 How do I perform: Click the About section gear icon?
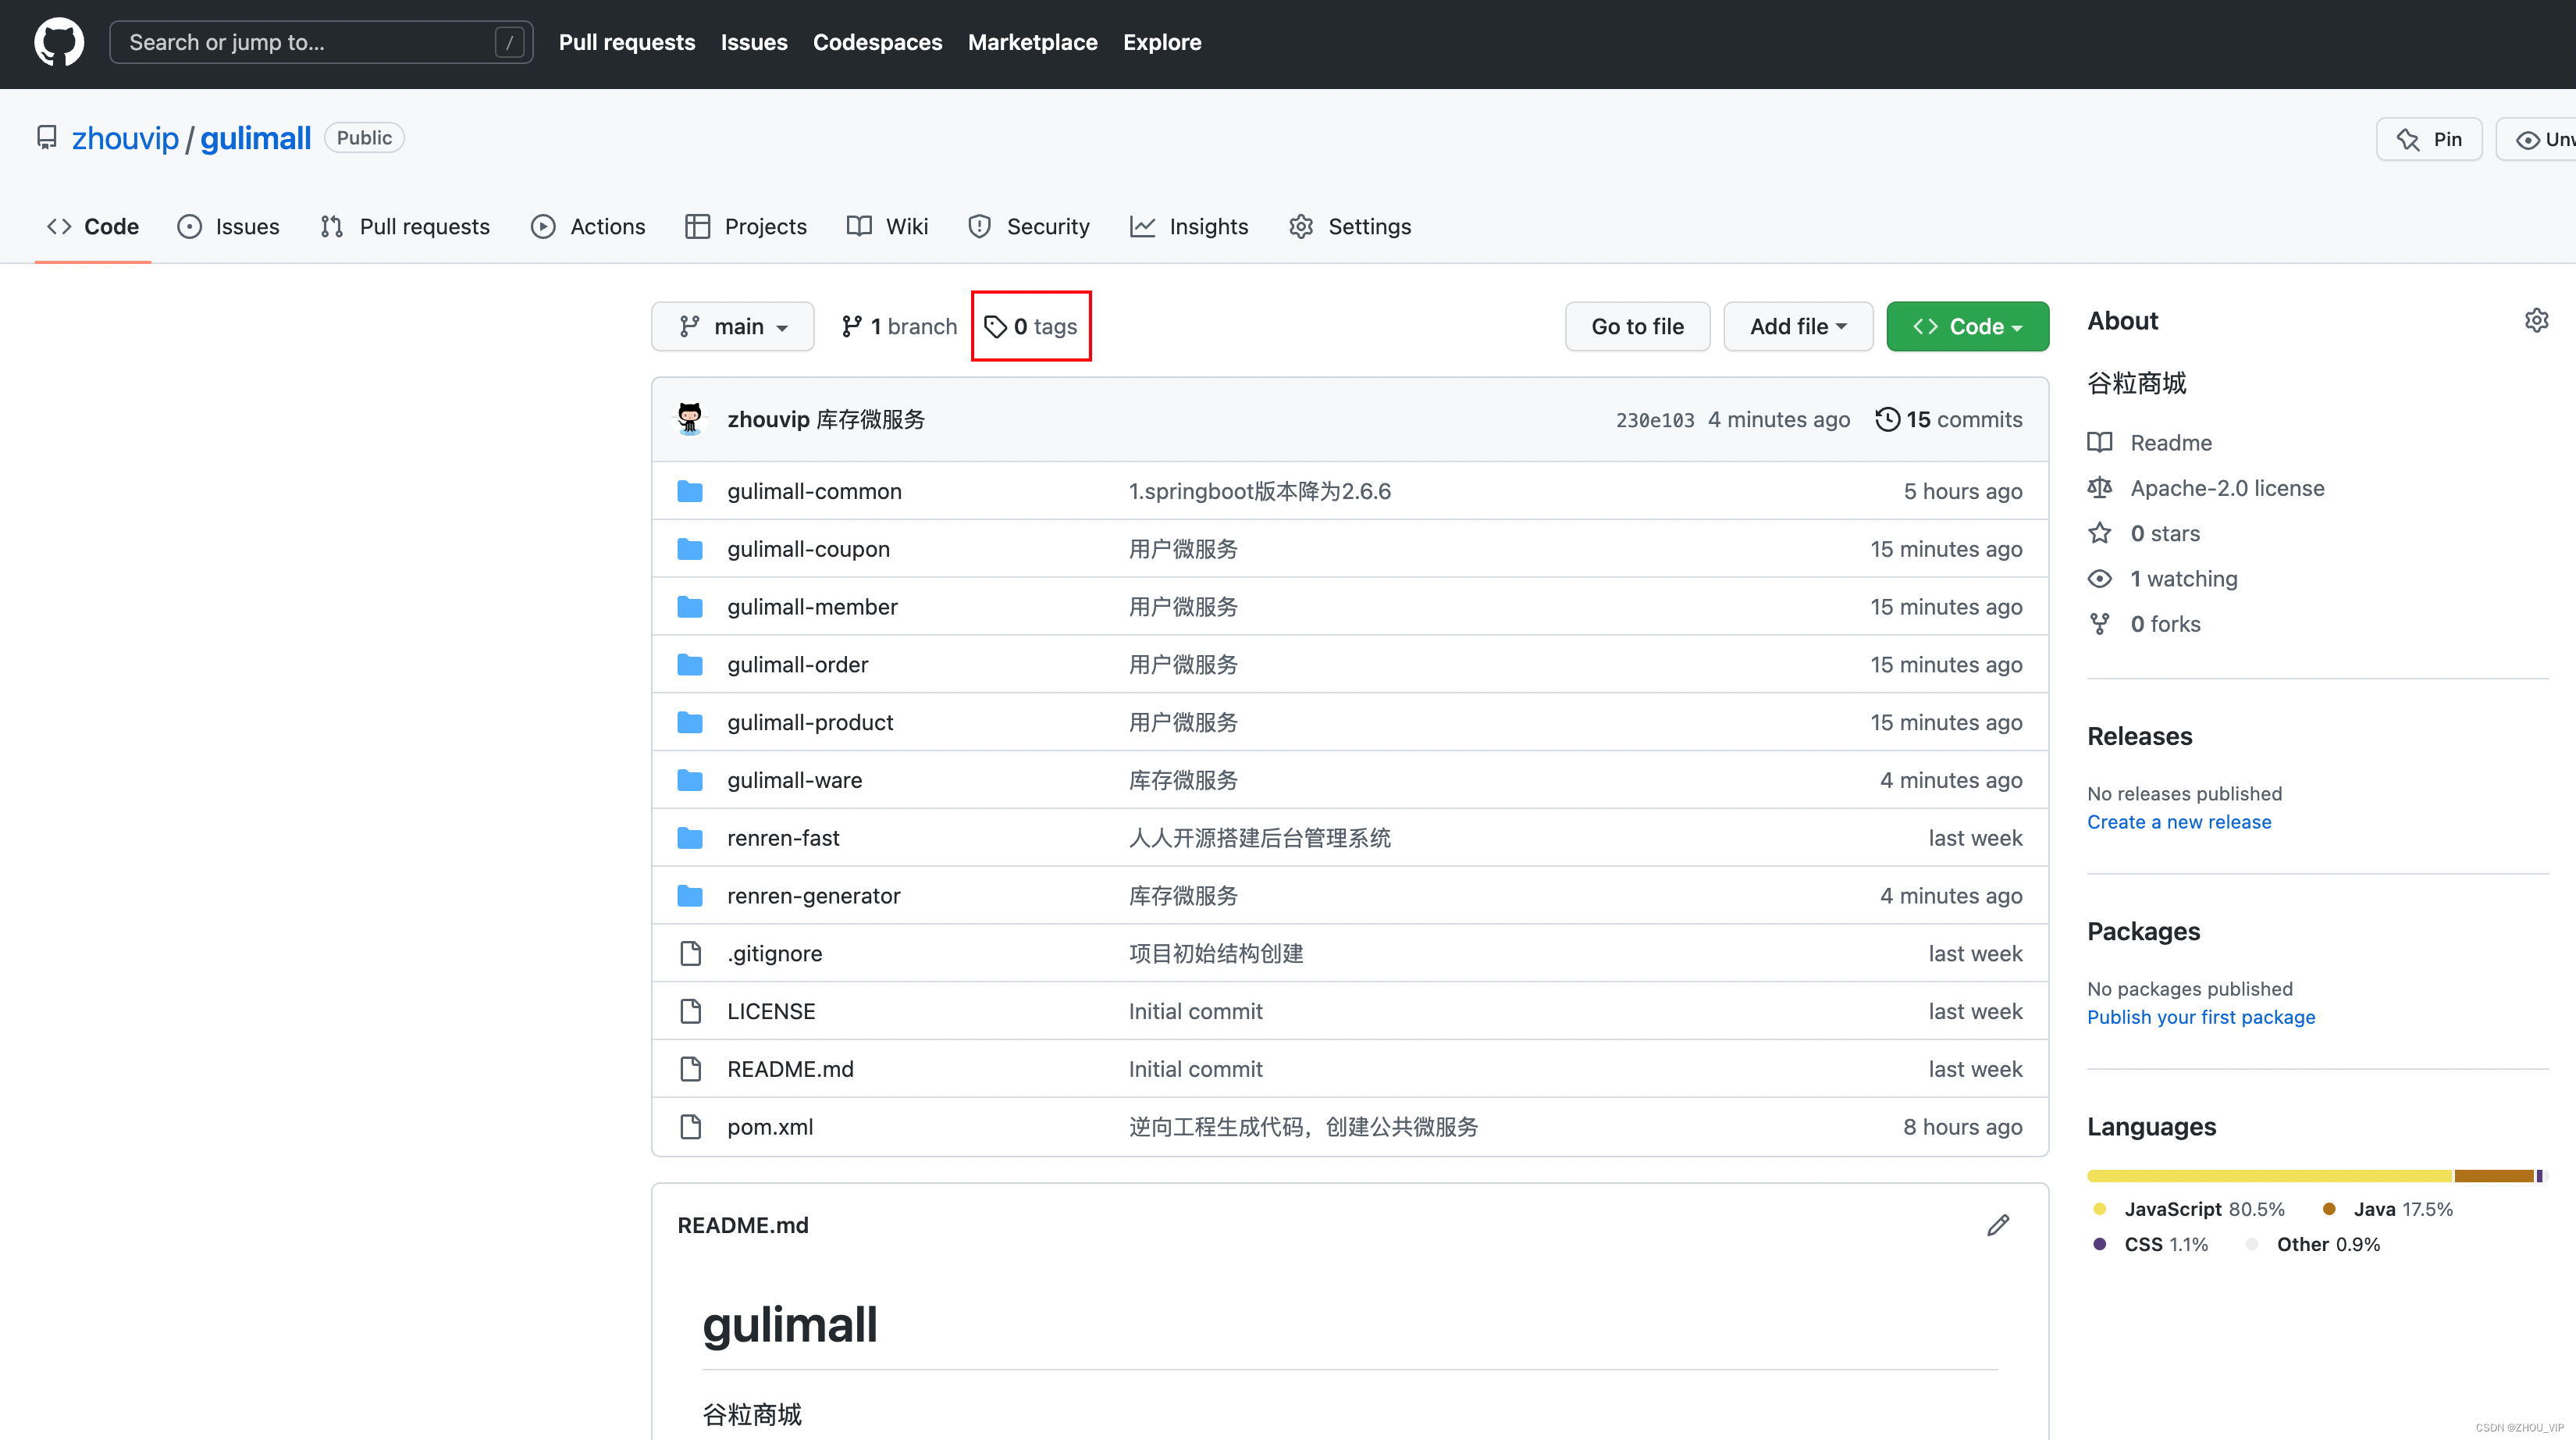(x=2536, y=320)
